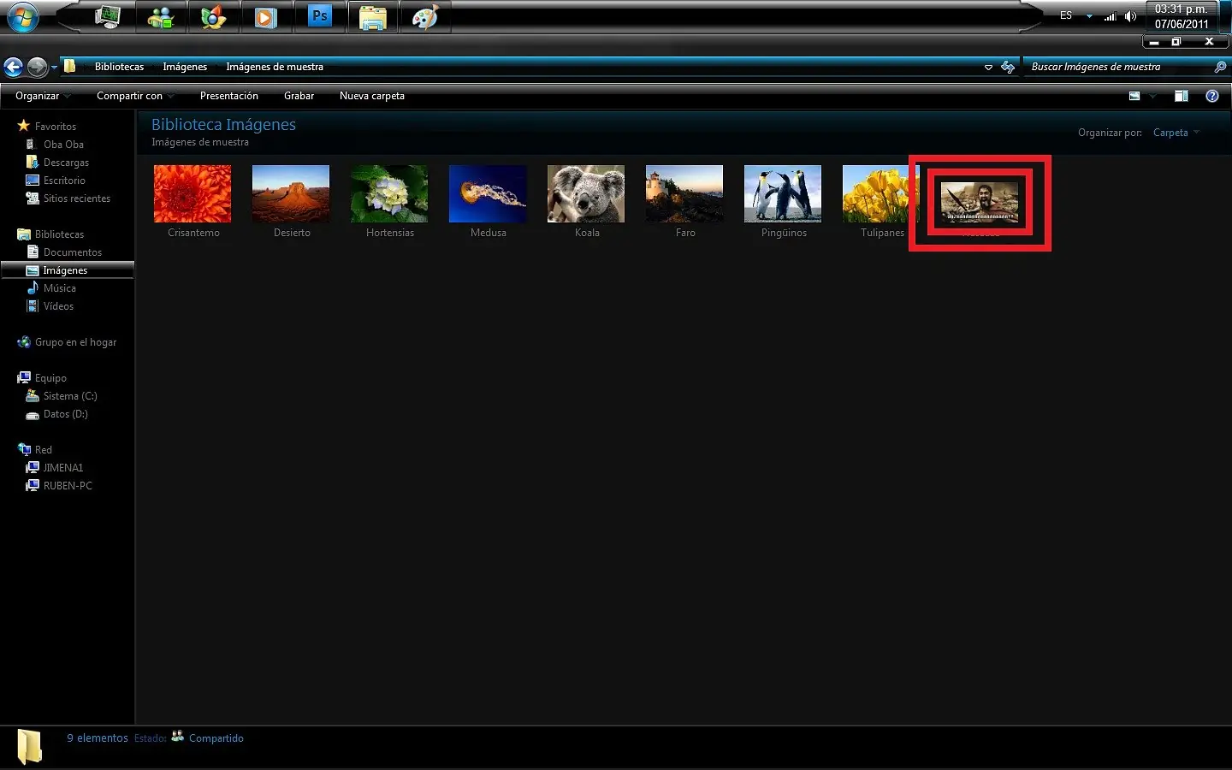Select the Faro image thumbnail

pyautogui.click(x=684, y=194)
